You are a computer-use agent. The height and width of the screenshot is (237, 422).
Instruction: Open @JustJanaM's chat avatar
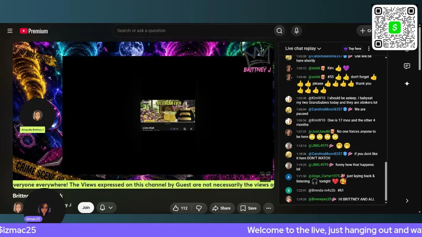click(288, 132)
